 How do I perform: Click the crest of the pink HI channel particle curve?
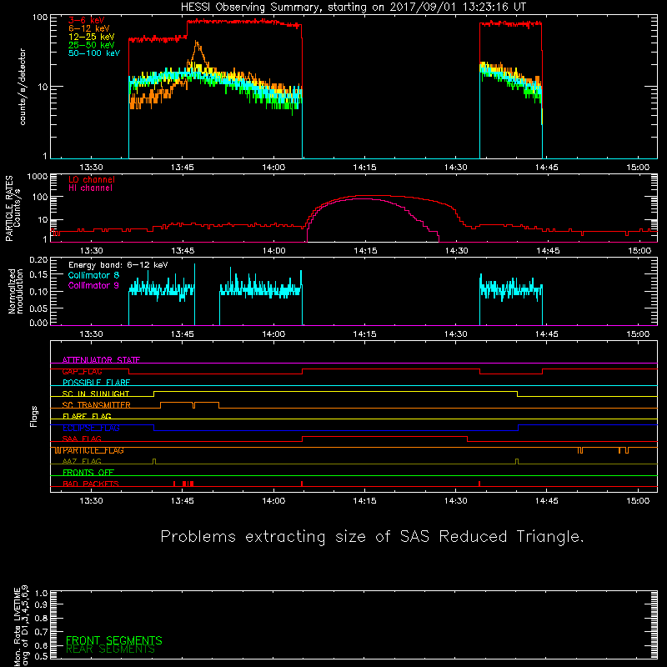click(364, 199)
